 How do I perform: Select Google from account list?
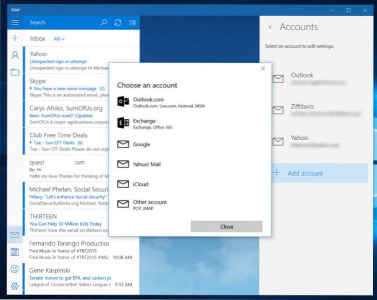pyautogui.click(x=142, y=145)
